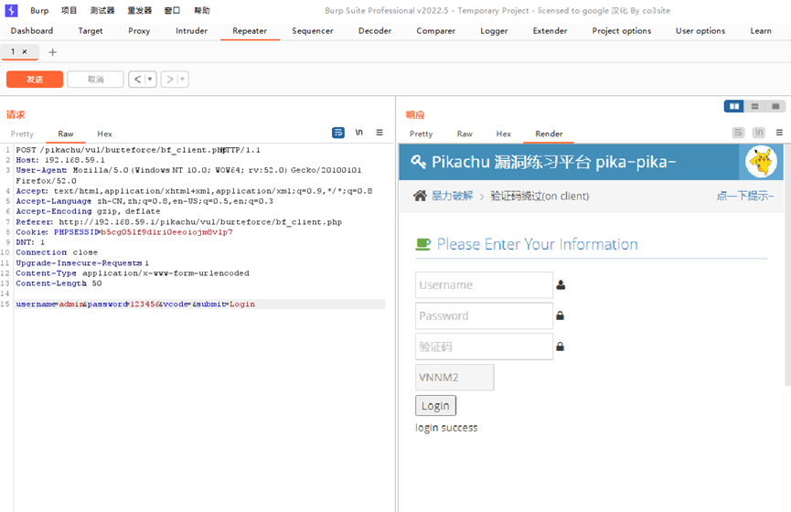Click the 点一下提示 hint link
Viewport: 791px width, 512px height.
(x=745, y=196)
